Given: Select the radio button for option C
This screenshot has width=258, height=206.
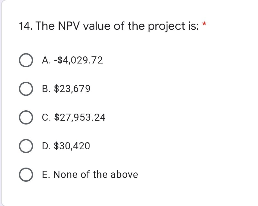Looking at the screenshot, I should (x=26, y=117).
